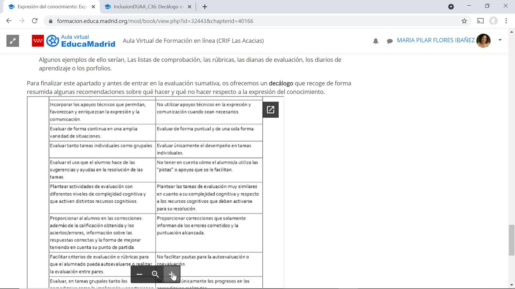Minimize the Chrome window
The image size is (515, 289).
pos(469,6)
